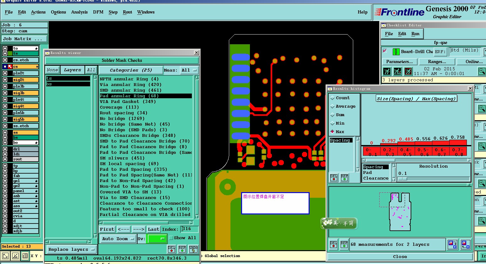The height and width of the screenshot is (264, 486).
Task: Open File menu in main editor
Action: click(9, 12)
